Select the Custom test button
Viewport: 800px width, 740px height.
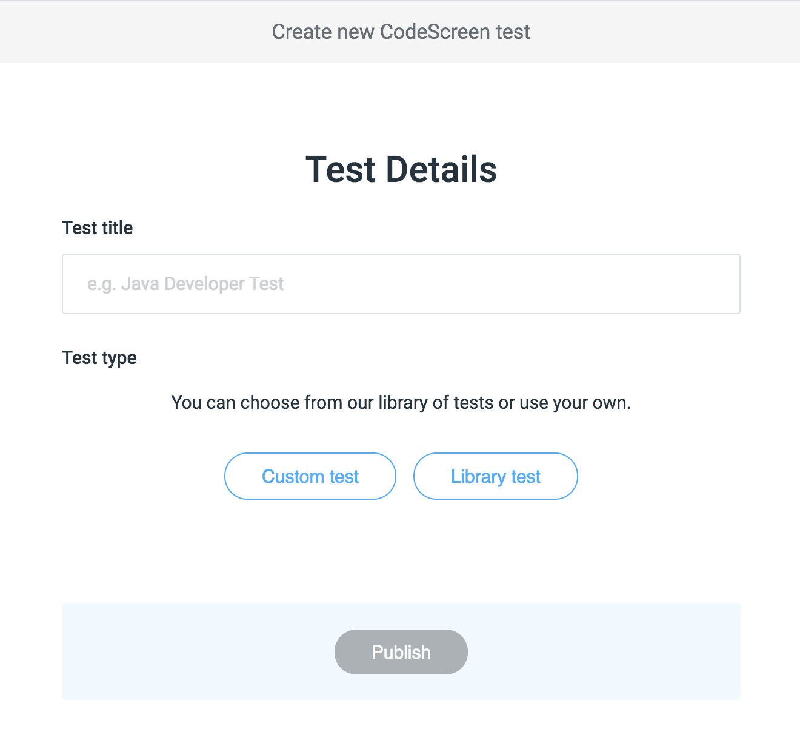(x=310, y=476)
